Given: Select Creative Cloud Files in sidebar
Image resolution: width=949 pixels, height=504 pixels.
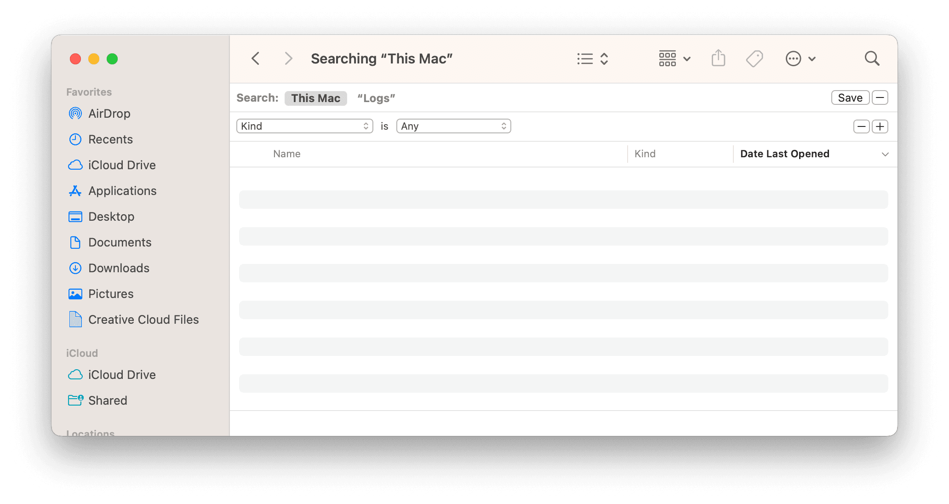Looking at the screenshot, I should (143, 319).
